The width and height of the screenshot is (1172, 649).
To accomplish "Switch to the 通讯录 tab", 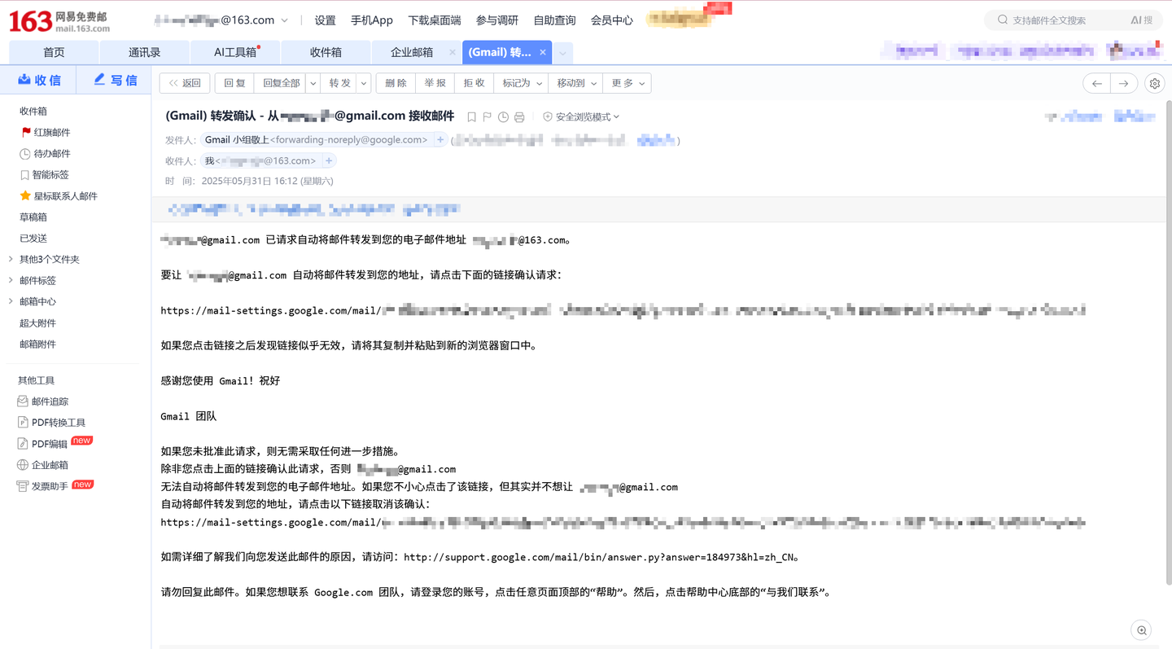I will click(x=145, y=52).
